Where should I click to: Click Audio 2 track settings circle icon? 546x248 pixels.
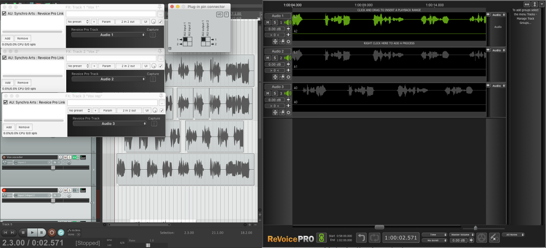click(288, 77)
